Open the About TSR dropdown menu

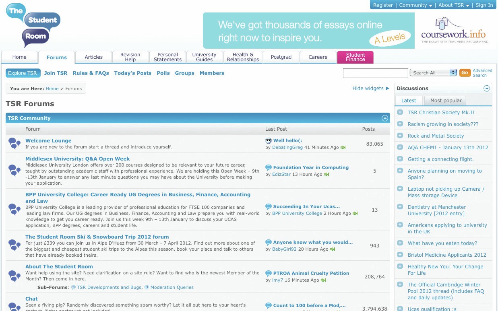coord(454,5)
